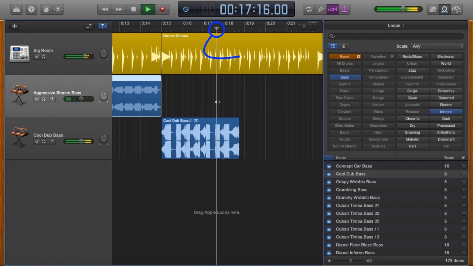Viewport: 473px width, 266px height.
Task: Click Aggressive Stance Bass synth icon
Action: click(19, 96)
